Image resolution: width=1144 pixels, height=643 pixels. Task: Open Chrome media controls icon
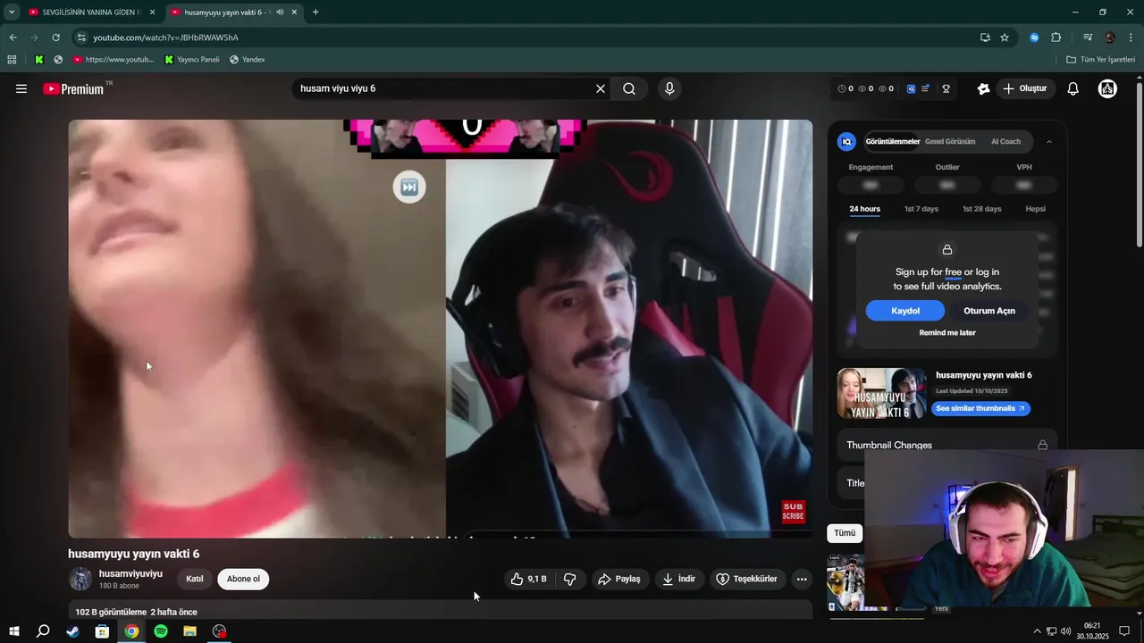click(1088, 38)
